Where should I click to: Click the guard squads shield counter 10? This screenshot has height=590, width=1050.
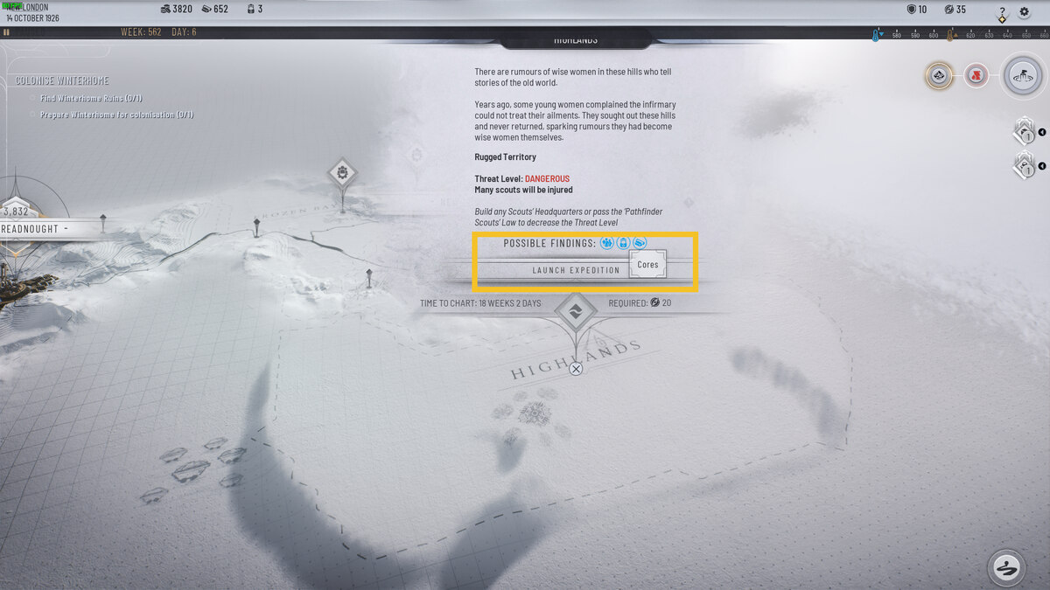(x=917, y=10)
